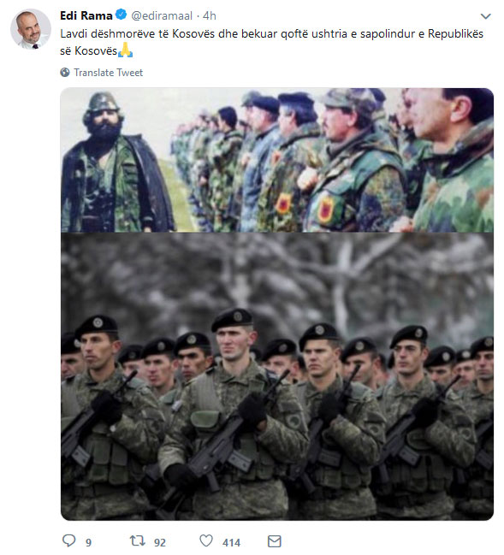Screen dimensions: 504x555
Task: Click the retweet count 92
Action: pyautogui.click(x=160, y=542)
